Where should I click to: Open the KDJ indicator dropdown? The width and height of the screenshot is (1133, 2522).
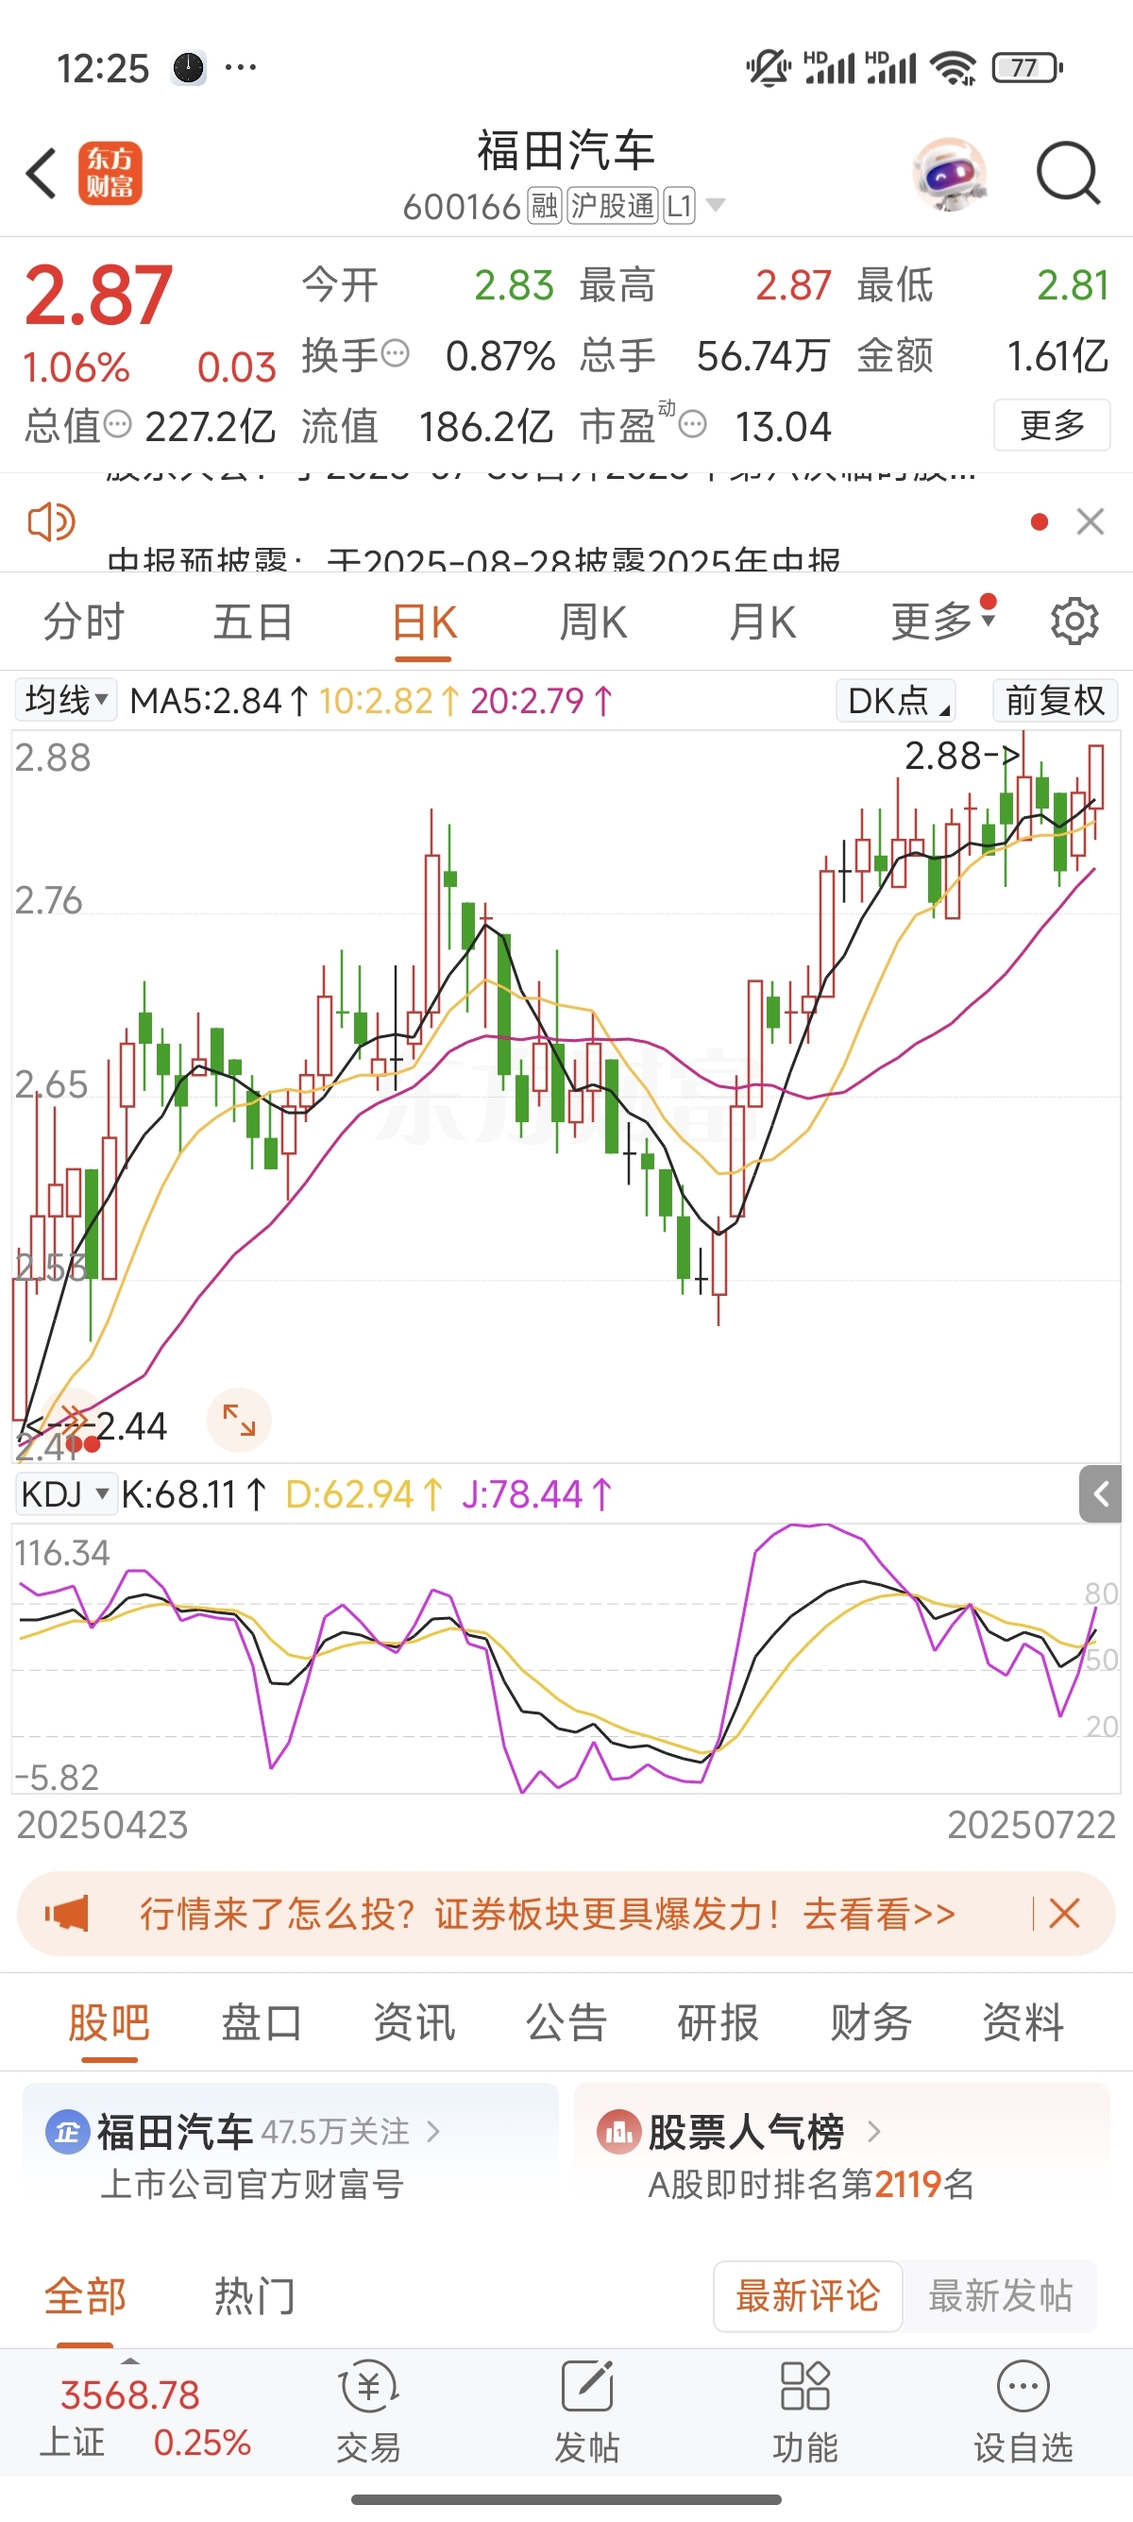point(65,1494)
